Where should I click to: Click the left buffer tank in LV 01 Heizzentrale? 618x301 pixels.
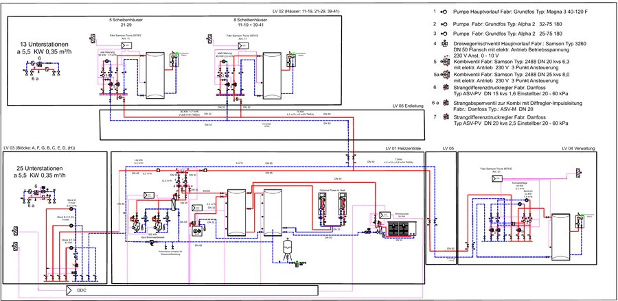click(236, 213)
